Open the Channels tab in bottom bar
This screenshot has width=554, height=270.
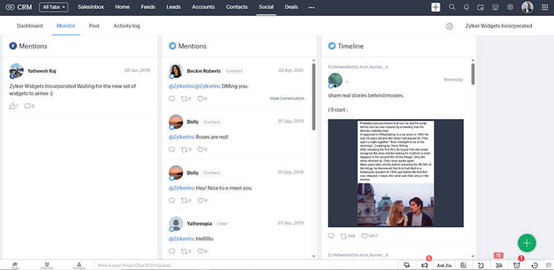(46, 265)
